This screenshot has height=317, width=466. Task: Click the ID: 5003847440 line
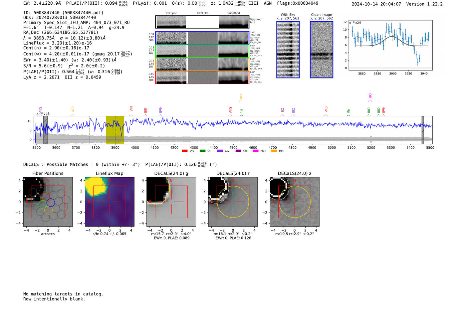tap(63, 13)
